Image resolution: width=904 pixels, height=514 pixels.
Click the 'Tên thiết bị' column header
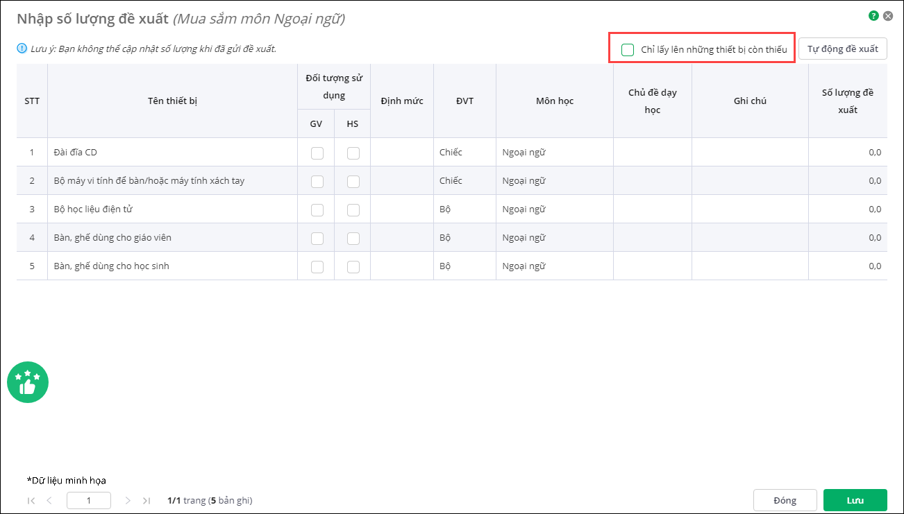tap(172, 101)
